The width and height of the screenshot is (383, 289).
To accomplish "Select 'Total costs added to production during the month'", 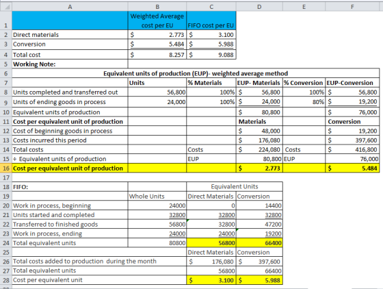I will pos(99,262).
